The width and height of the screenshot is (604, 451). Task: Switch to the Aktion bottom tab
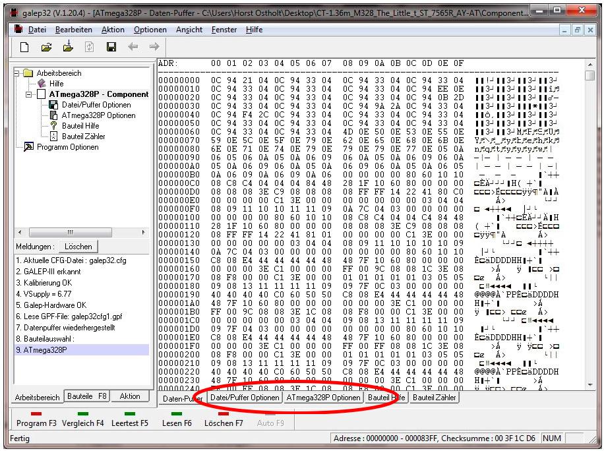[x=130, y=396]
